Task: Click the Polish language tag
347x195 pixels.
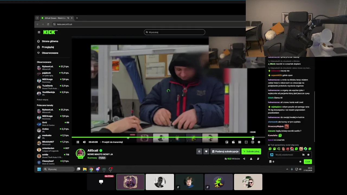Action: (102, 158)
